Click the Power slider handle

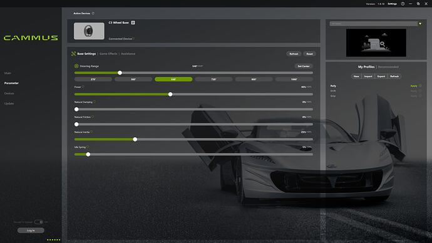tap(170, 94)
